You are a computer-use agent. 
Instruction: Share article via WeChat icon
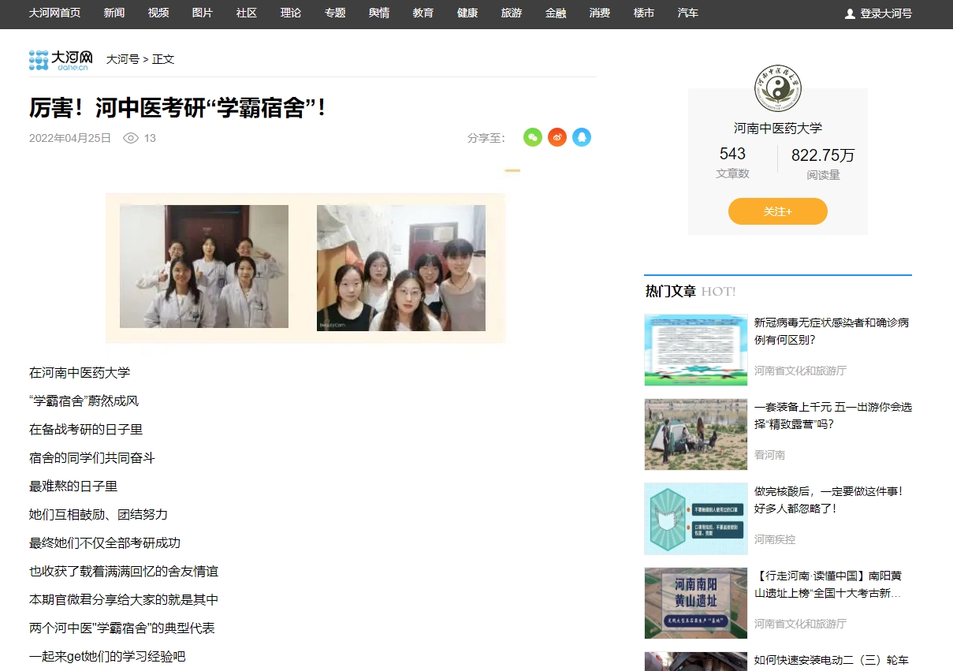point(533,137)
